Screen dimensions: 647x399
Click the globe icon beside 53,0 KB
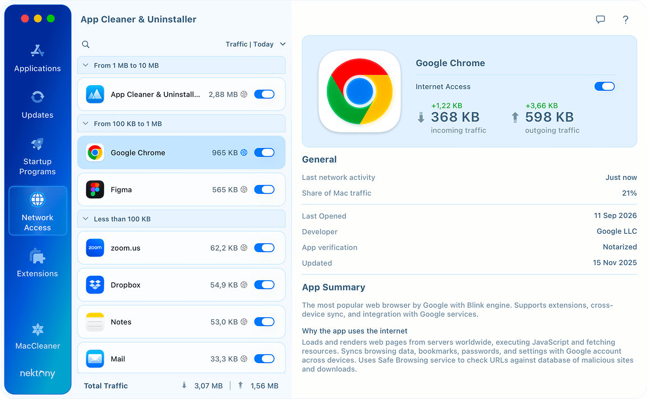[244, 322]
